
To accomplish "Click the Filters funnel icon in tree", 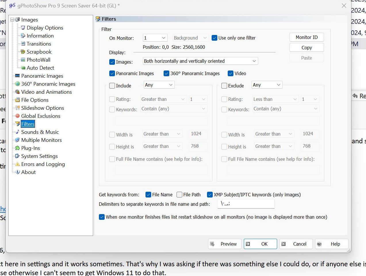I will pyautogui.click(x=18, y=124).
